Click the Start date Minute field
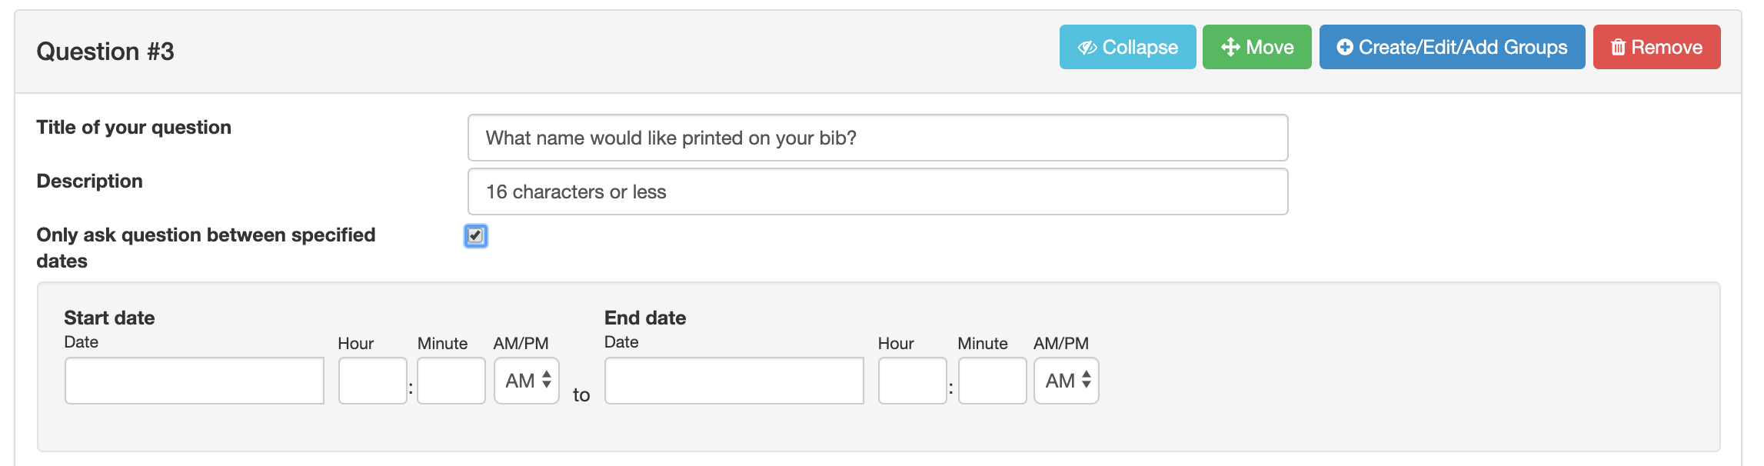Image resolution: width=1764 pixels, height=466 pixels. 451,381
